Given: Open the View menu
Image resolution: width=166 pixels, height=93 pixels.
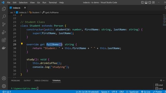Looking at the screenshot, I should pos(32,3).
